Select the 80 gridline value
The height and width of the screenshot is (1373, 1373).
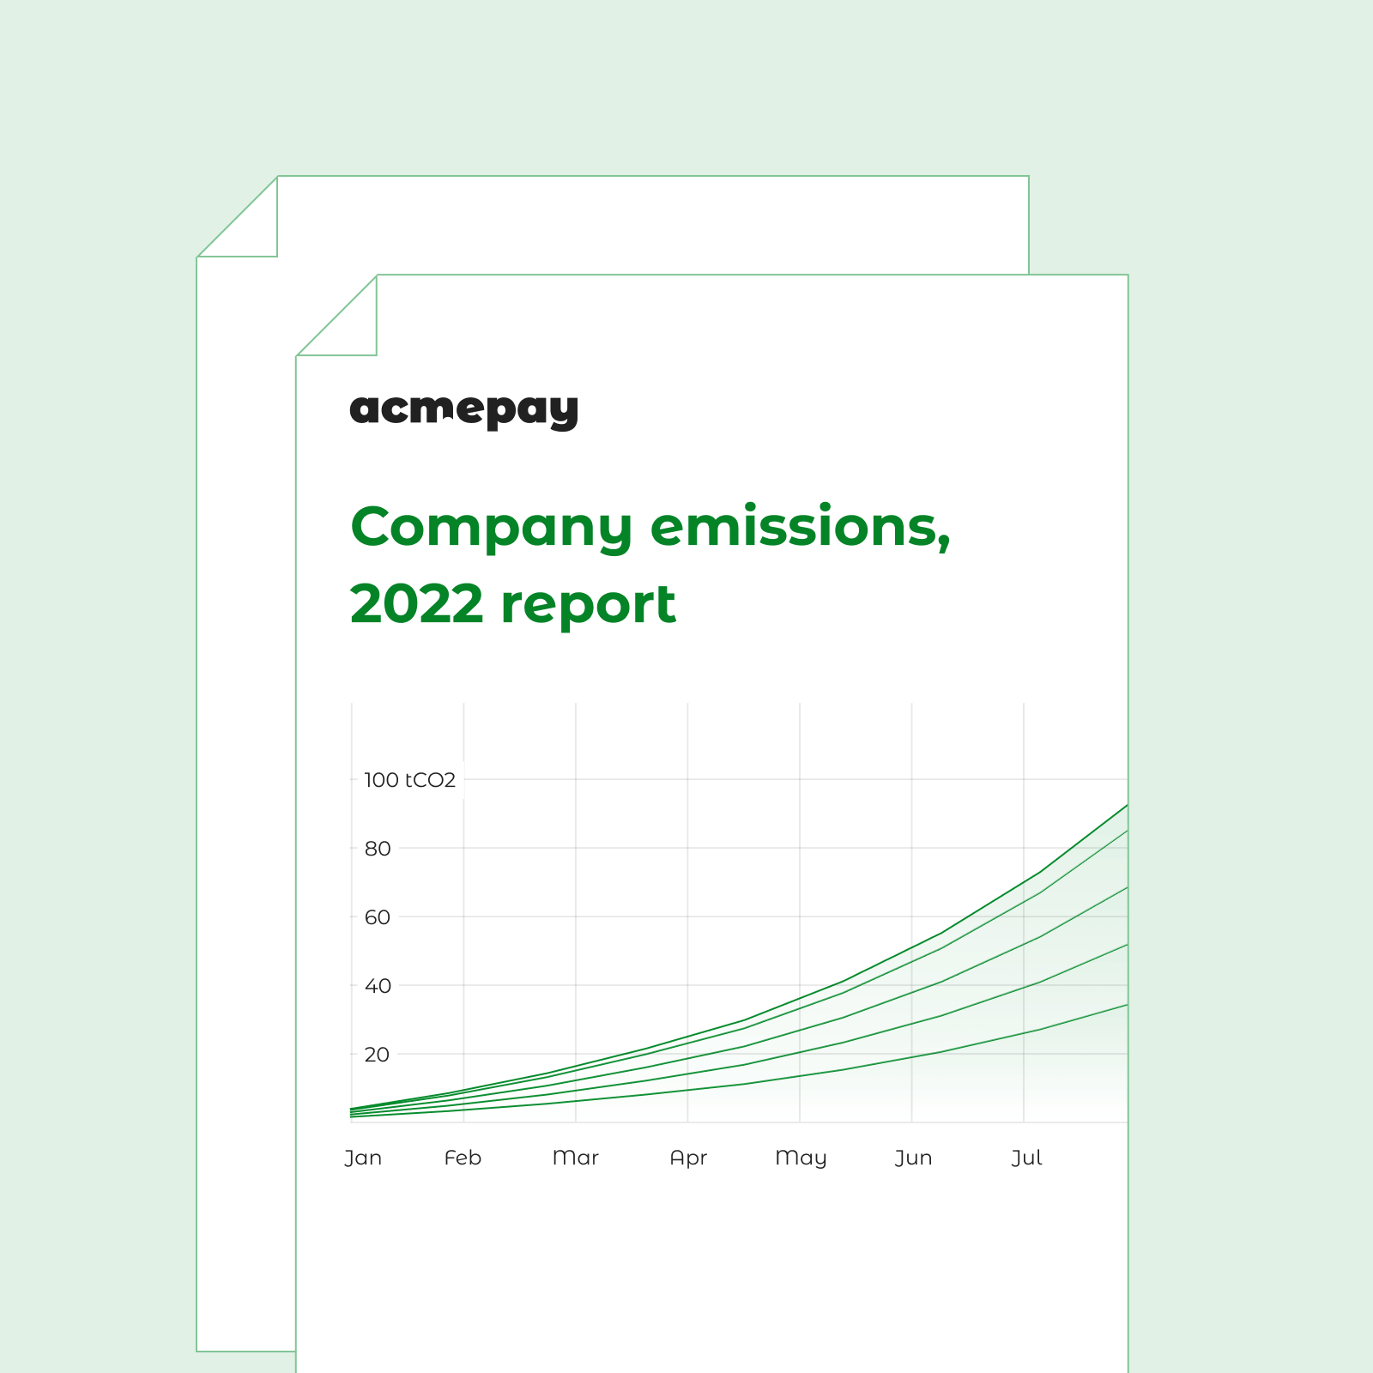point(378,847)
